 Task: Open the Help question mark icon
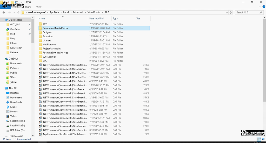coord(264,7)
